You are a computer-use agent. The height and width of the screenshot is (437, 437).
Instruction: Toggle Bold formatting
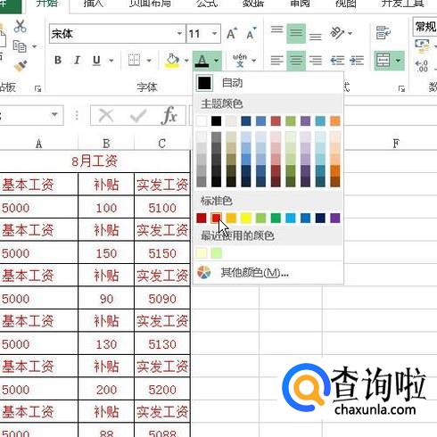coord(58,61)
